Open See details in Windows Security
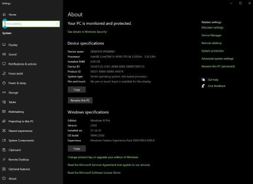This screenshot has height=184, width=253. tap(87, 32)
